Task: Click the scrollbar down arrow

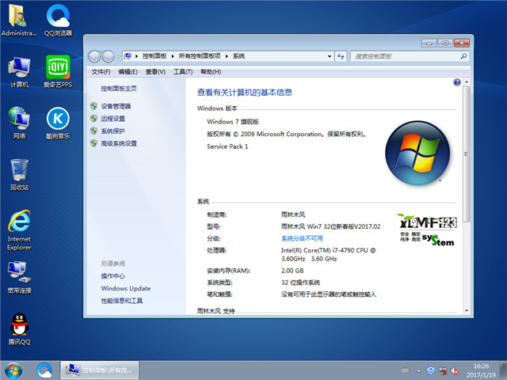Action: click(x=467, y=310)
